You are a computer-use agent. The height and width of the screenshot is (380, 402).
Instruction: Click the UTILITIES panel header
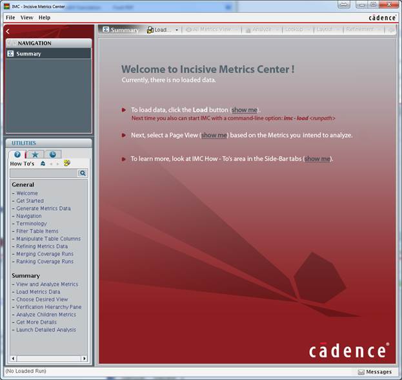pos(48,143)
